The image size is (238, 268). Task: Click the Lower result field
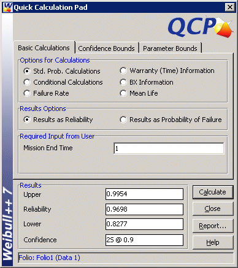pos(144,224)
